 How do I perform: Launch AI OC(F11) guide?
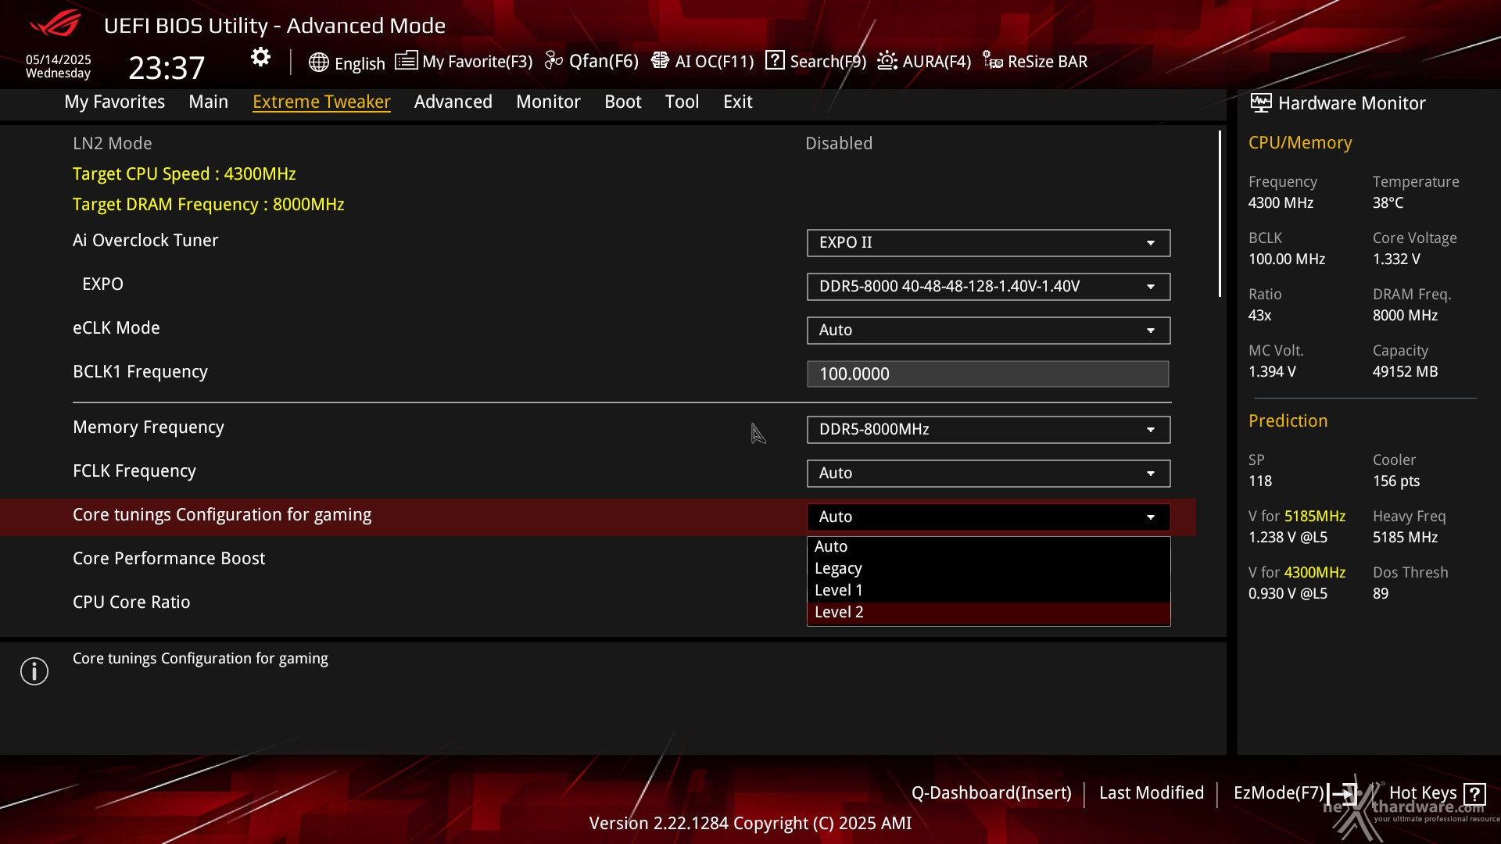point(702,61)
